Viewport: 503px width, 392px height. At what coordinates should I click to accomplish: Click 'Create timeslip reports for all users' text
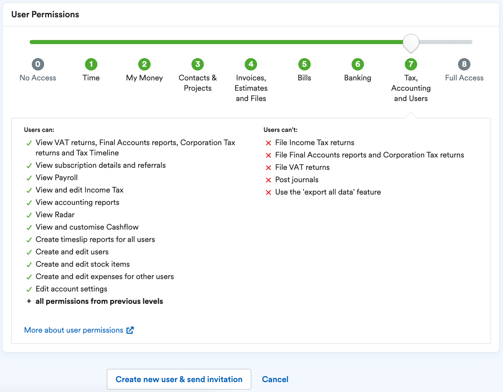[95, 239]
